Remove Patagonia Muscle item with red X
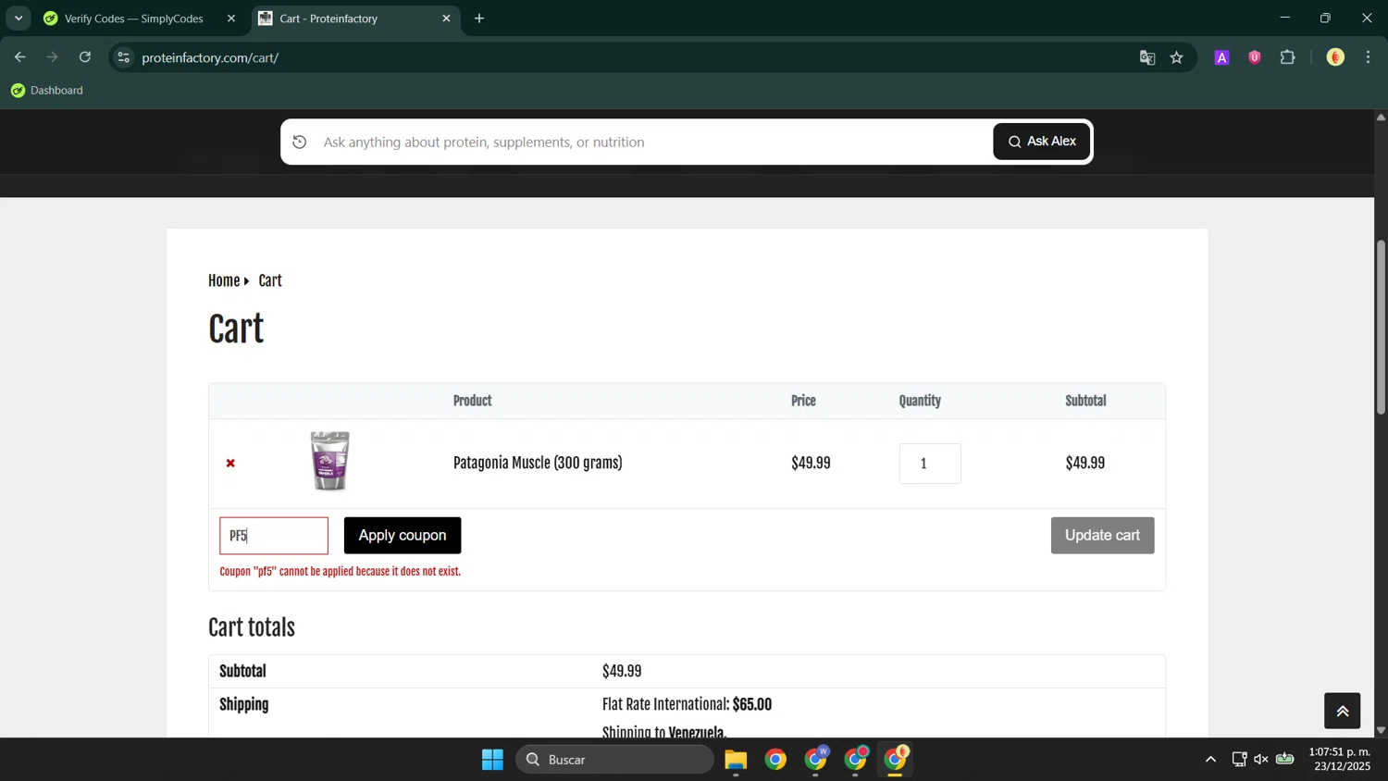1388x781 pixels. pyautogui.click(x=230, y=463)
